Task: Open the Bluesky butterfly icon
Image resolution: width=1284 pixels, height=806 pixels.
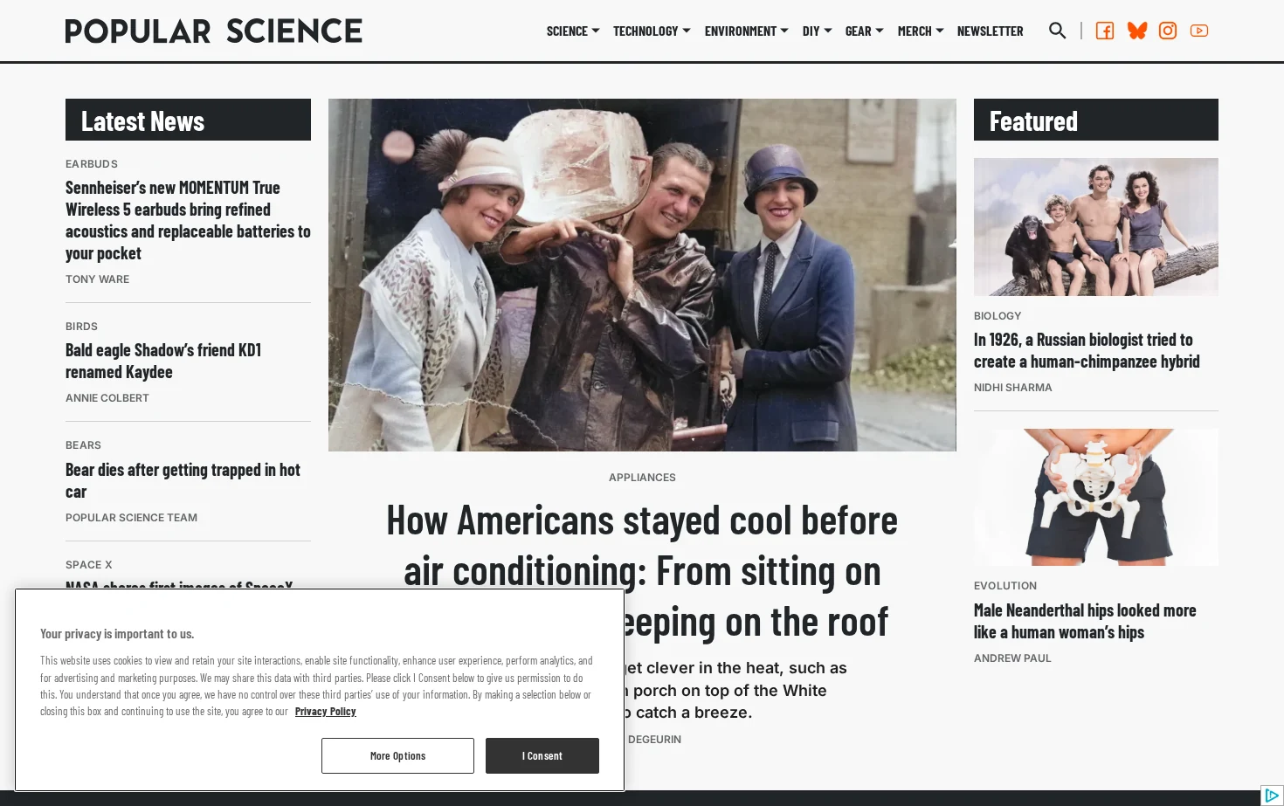Action: pos(1137,31)
